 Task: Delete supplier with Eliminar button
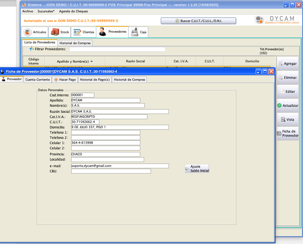[288, 78]
